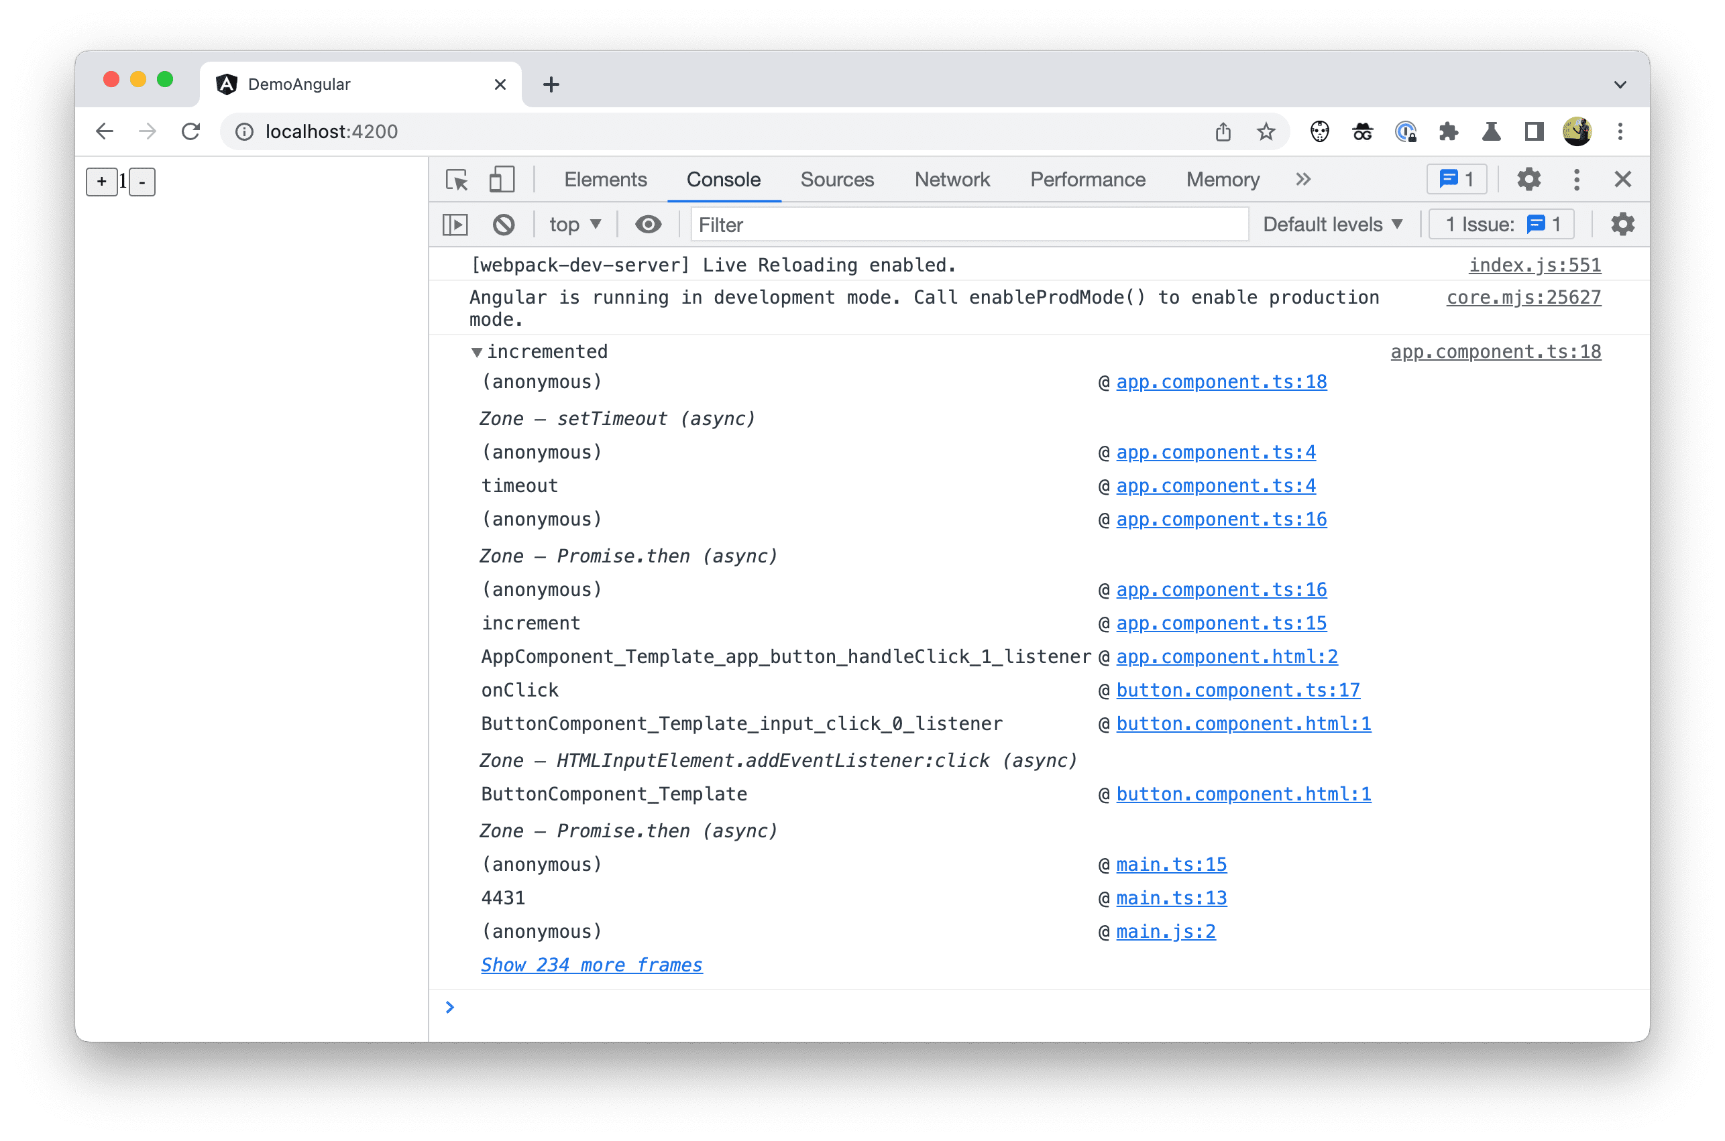1725x1141 pixels.
Task: Switch to the Sources tab
Action: 836,180
